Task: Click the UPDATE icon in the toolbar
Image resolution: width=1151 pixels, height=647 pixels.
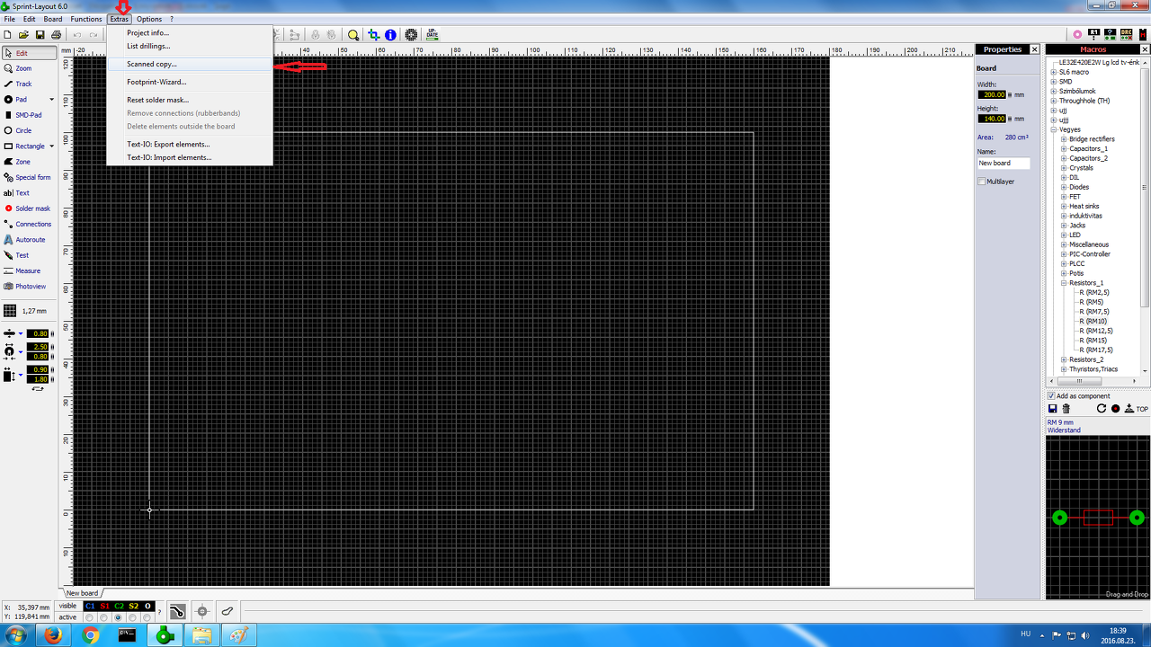Action: (433, 35)
